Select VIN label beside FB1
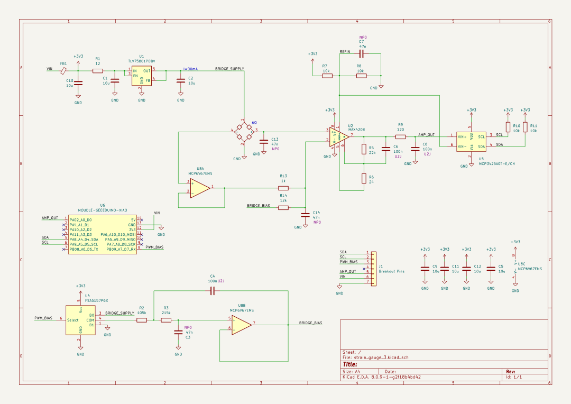 point(50,69)
